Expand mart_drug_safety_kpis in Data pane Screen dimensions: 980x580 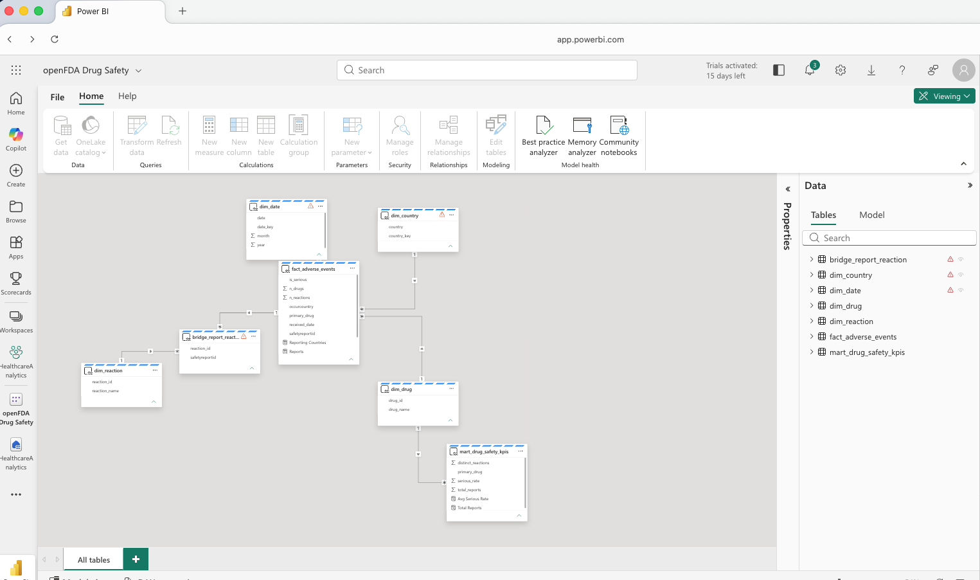[812, 352]
